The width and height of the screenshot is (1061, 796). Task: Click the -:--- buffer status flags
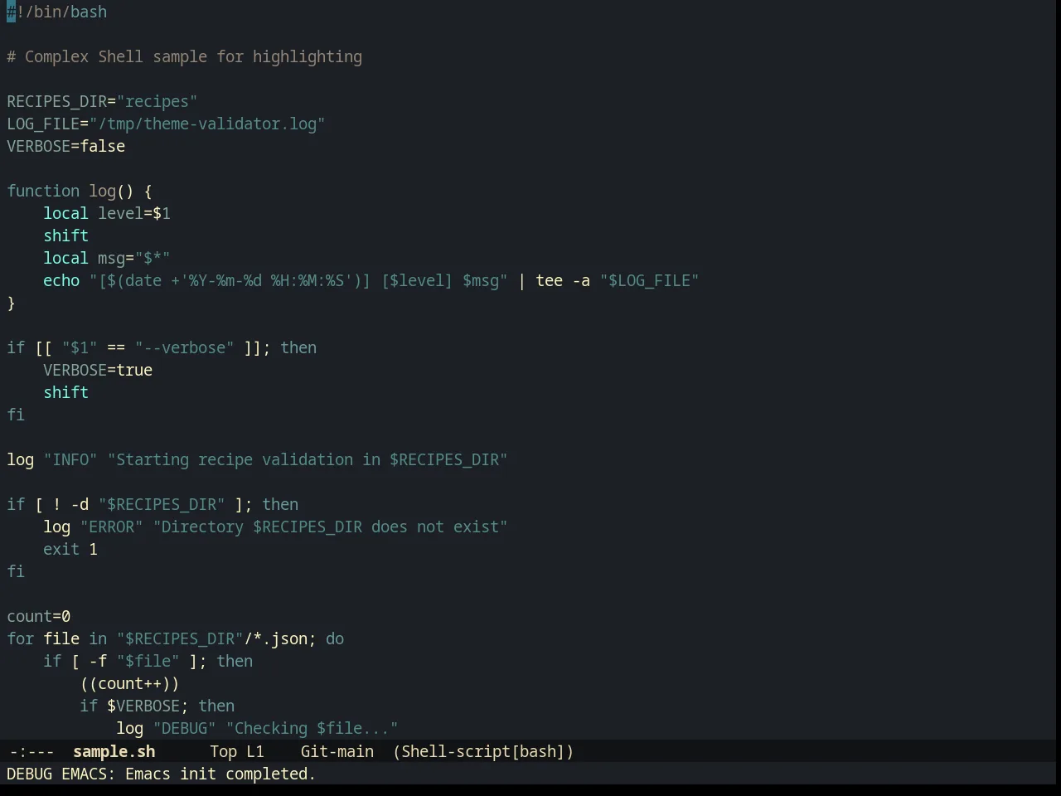tap(31, 751)
